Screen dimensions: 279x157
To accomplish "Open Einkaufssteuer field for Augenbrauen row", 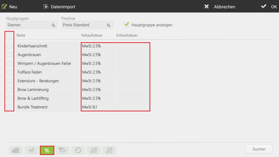I will click(133, 55).
